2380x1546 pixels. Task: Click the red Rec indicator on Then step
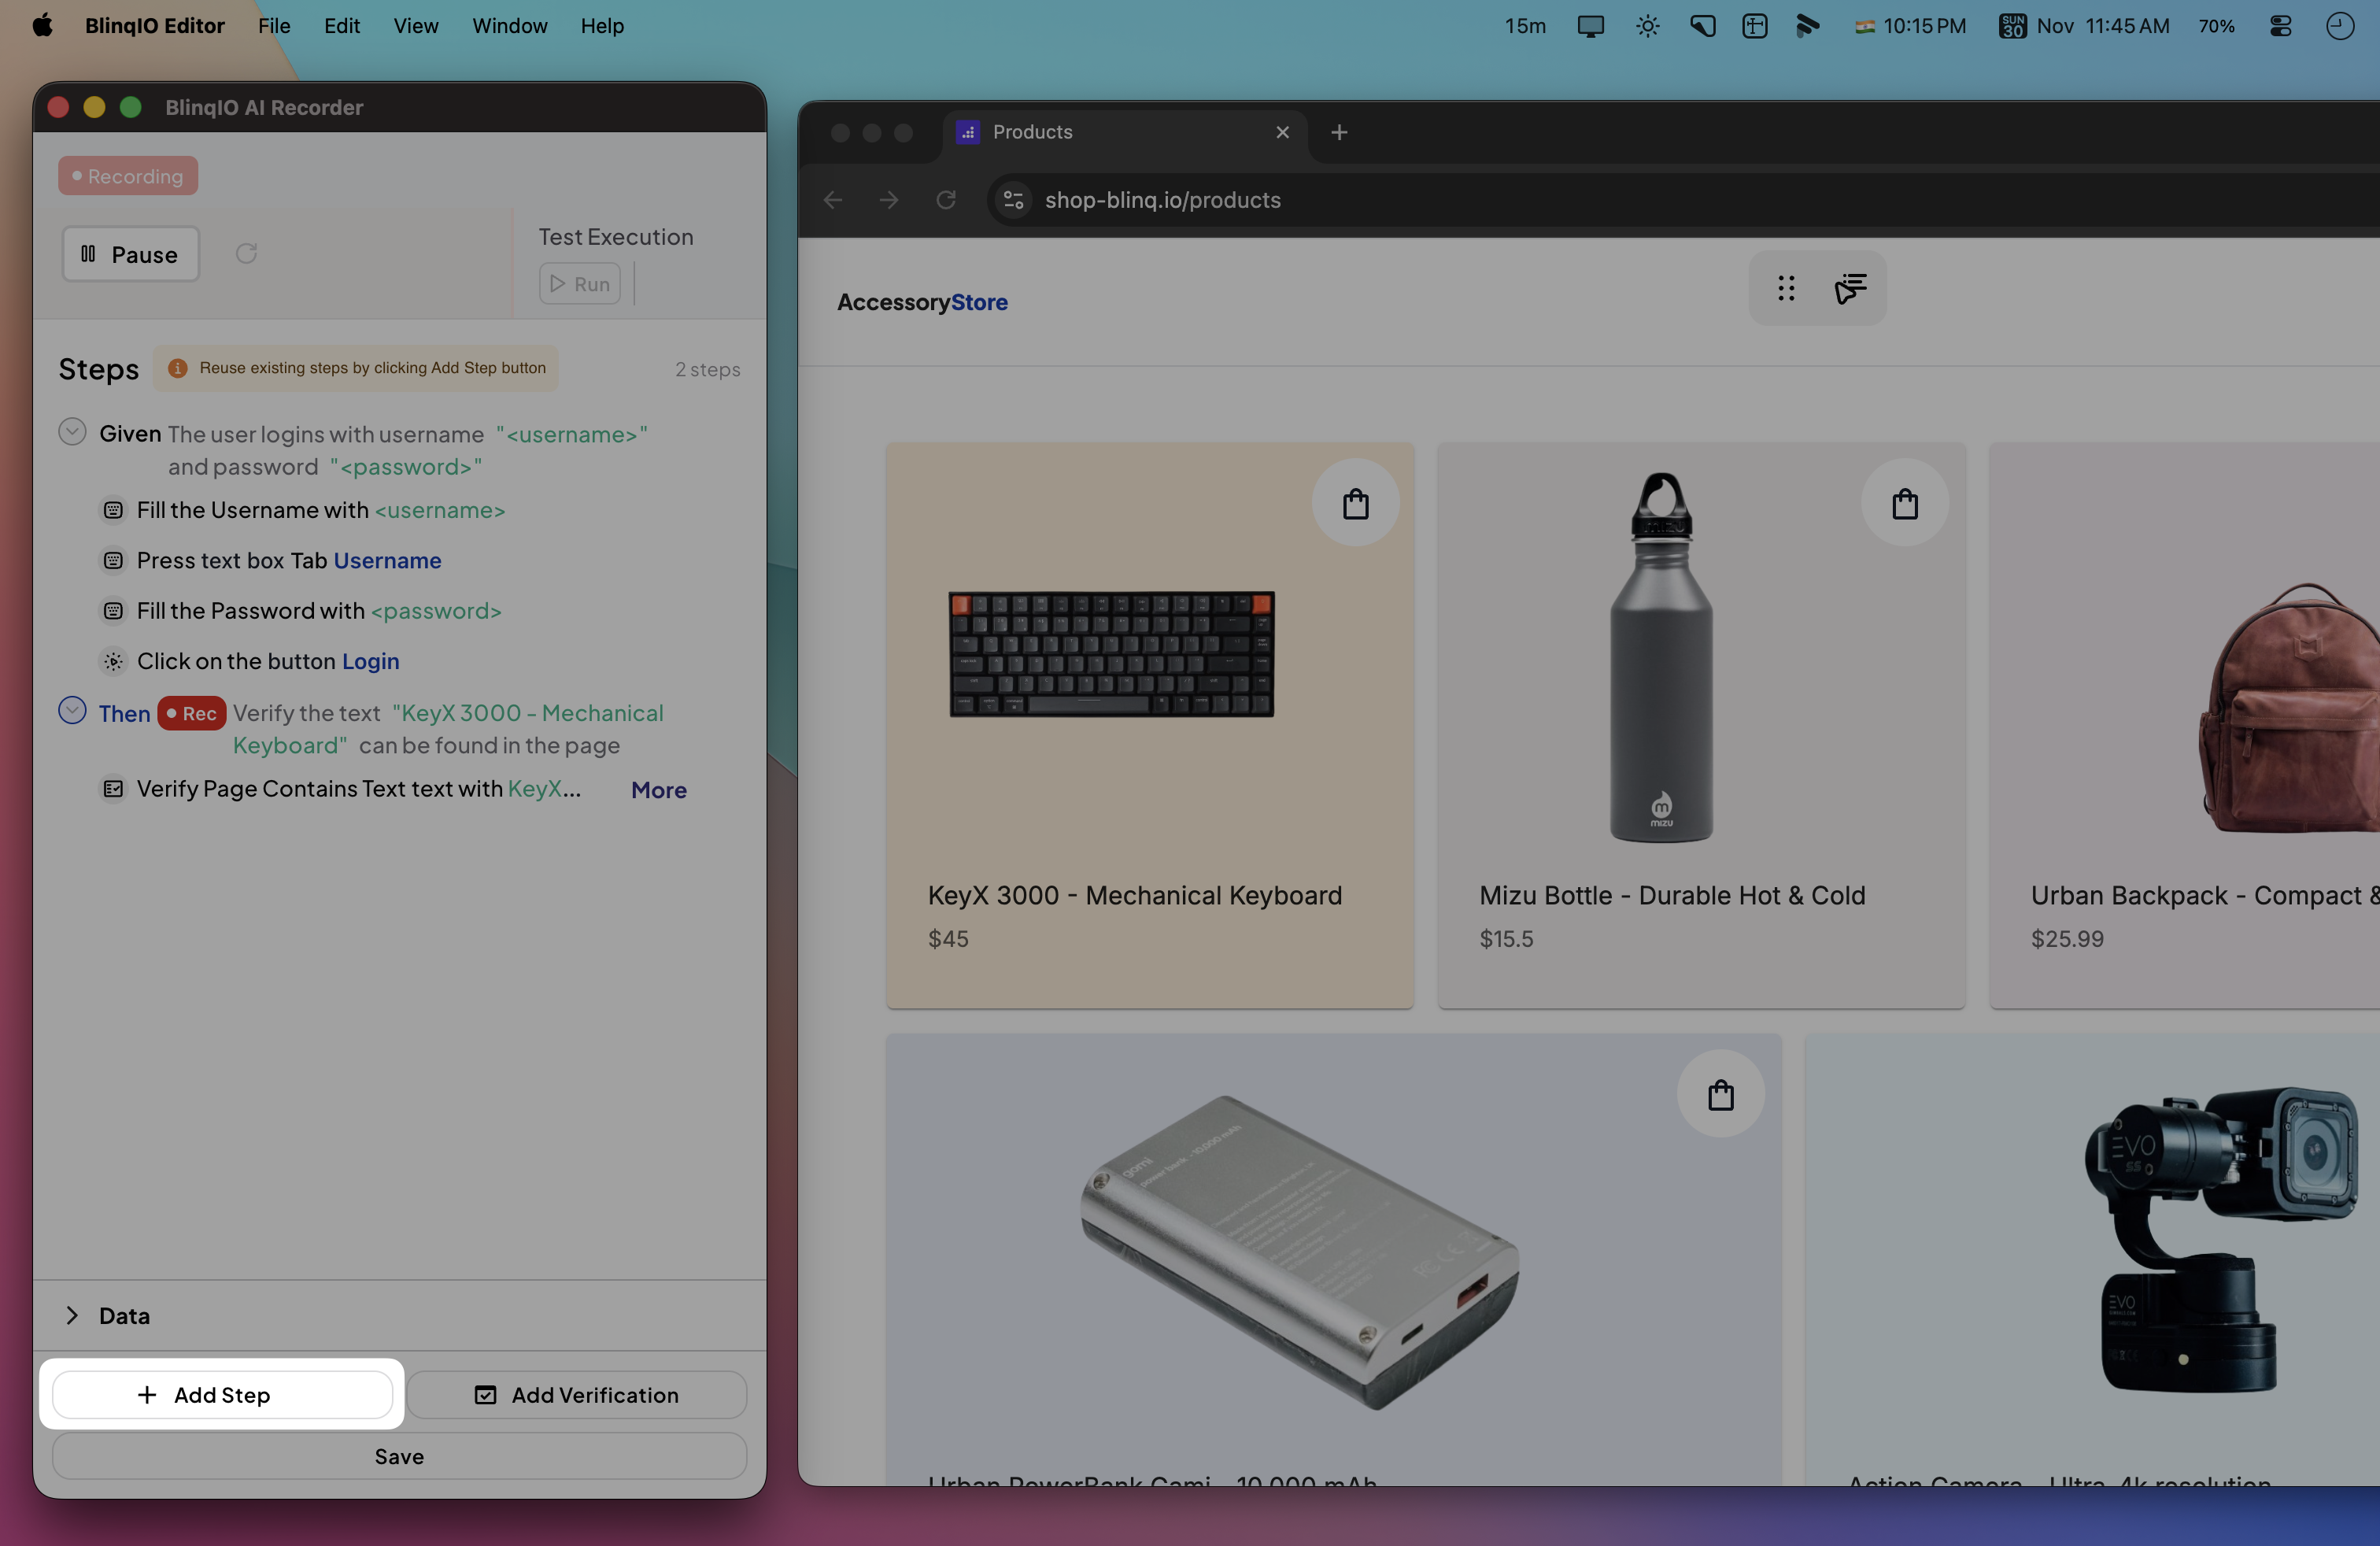tap(191, 713)
